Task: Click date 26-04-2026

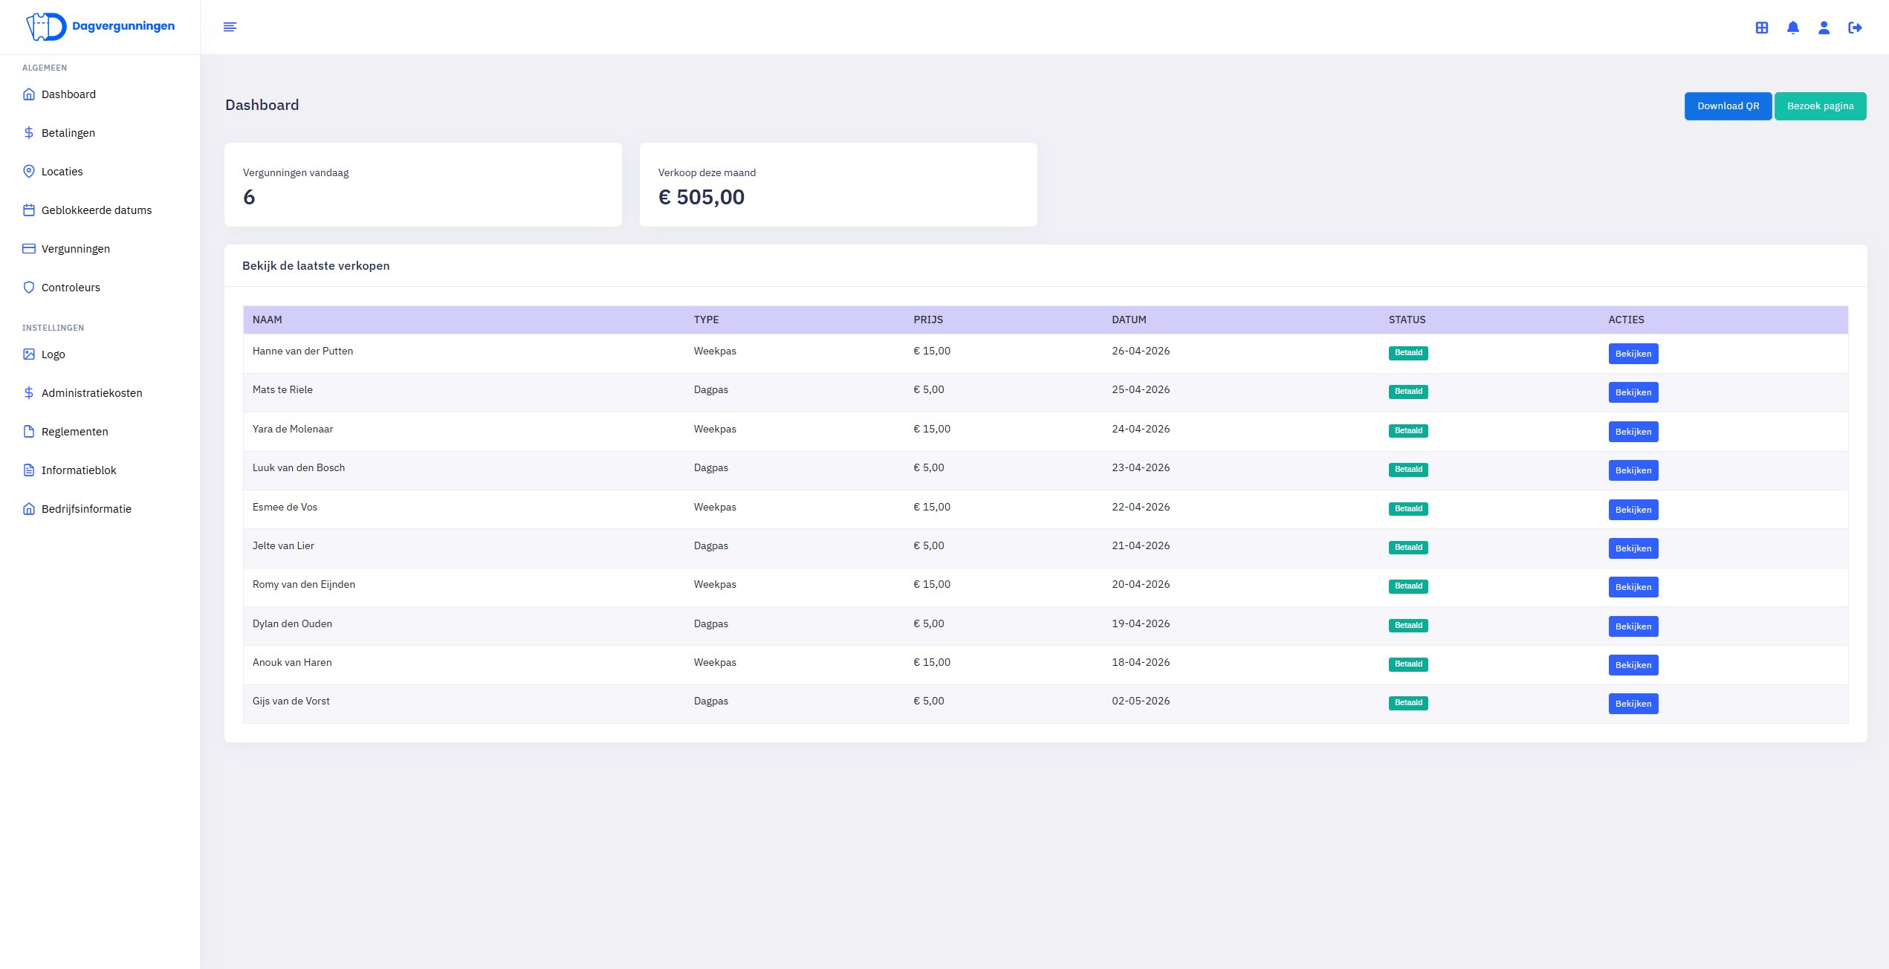Action: click(x=1141, y=351)
